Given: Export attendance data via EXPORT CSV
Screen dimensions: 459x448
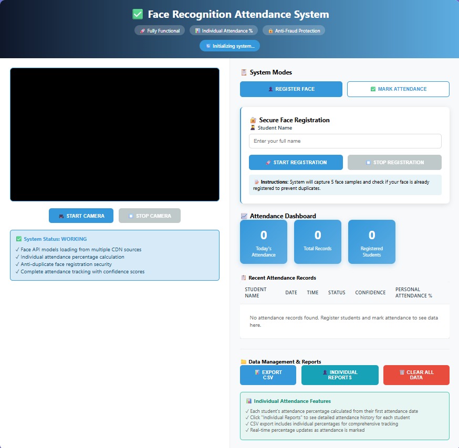Looking at the screenshot, I should [268, 375].
